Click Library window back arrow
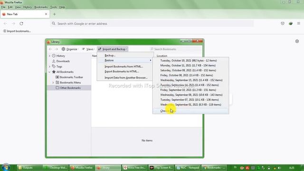This screenshot has height=171, width=304. [x=50, y=49]
